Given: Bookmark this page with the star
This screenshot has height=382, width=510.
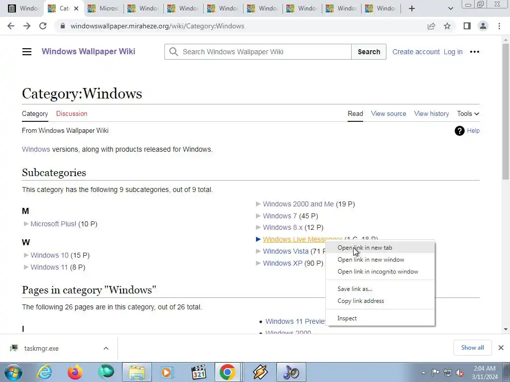Looking at the screenshot, I should click(x=447, y=26).
